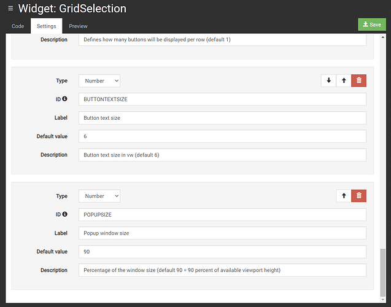Edit the 'Button text size' label field

[222, 117]
